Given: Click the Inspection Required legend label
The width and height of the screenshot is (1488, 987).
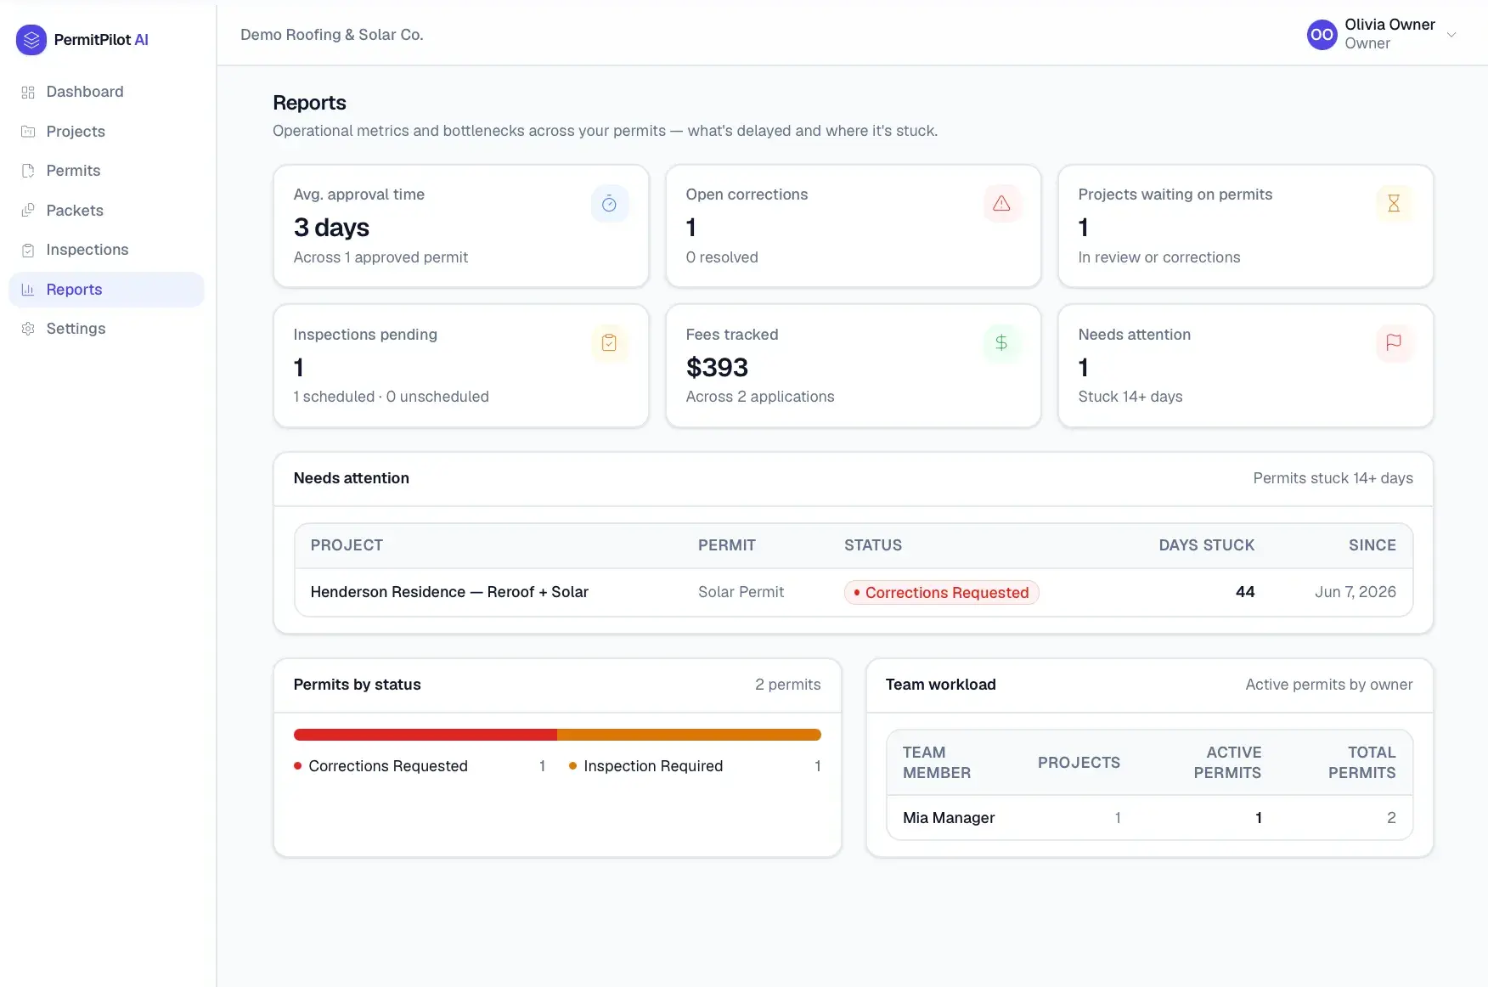Looking at the screenshot, I should [x=653, y=766].
